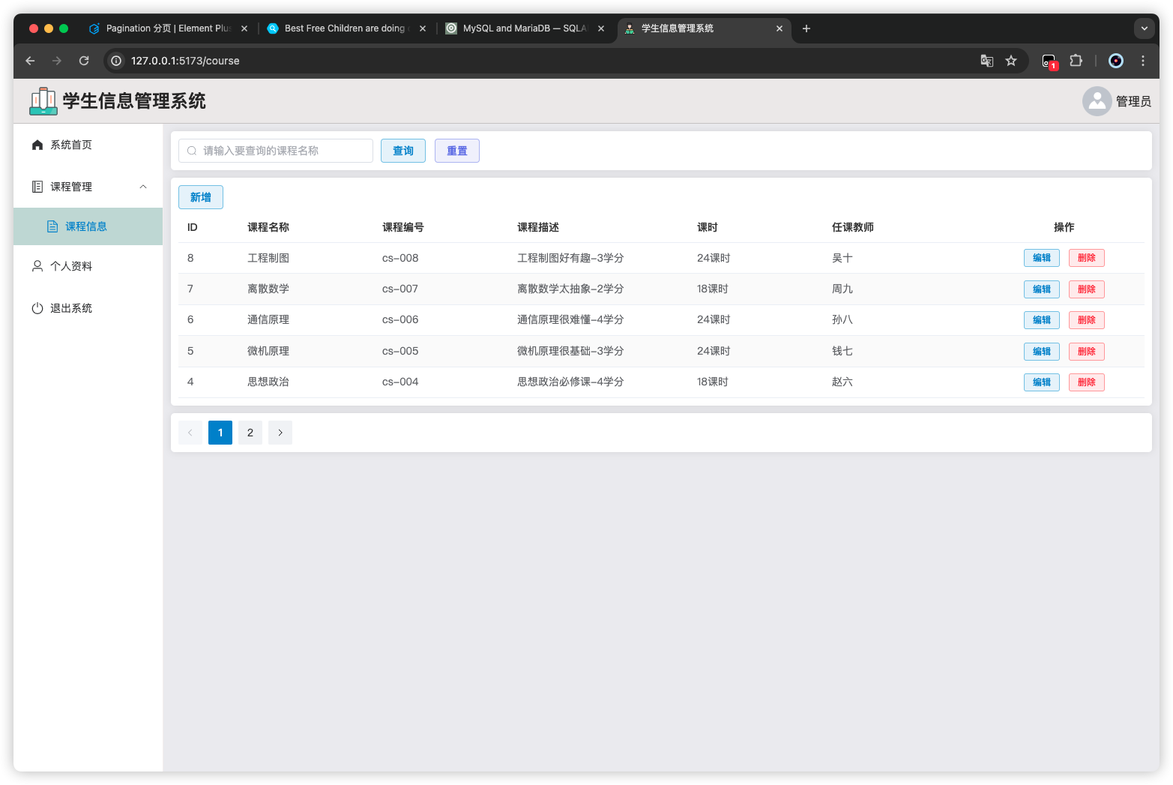Click the 任课教师 column header
This screenshot has height=785, width=1173.
[x=853, y=227]
